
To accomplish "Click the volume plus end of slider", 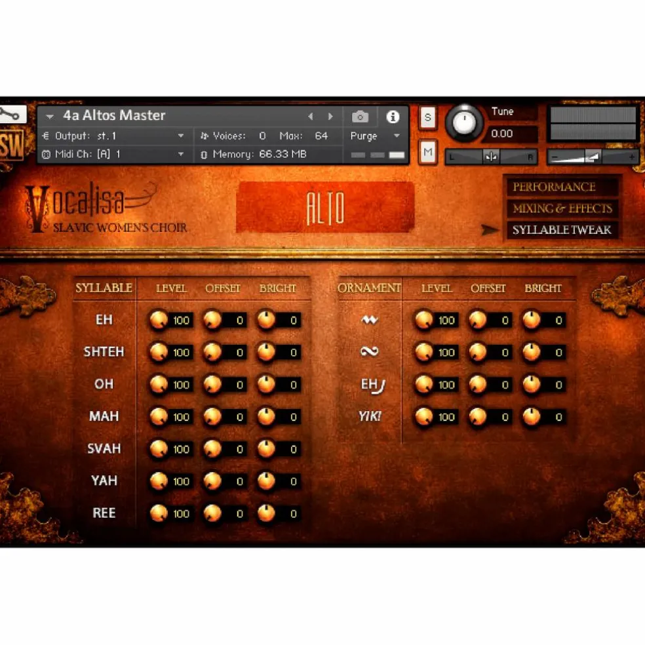I will point(631,157).
